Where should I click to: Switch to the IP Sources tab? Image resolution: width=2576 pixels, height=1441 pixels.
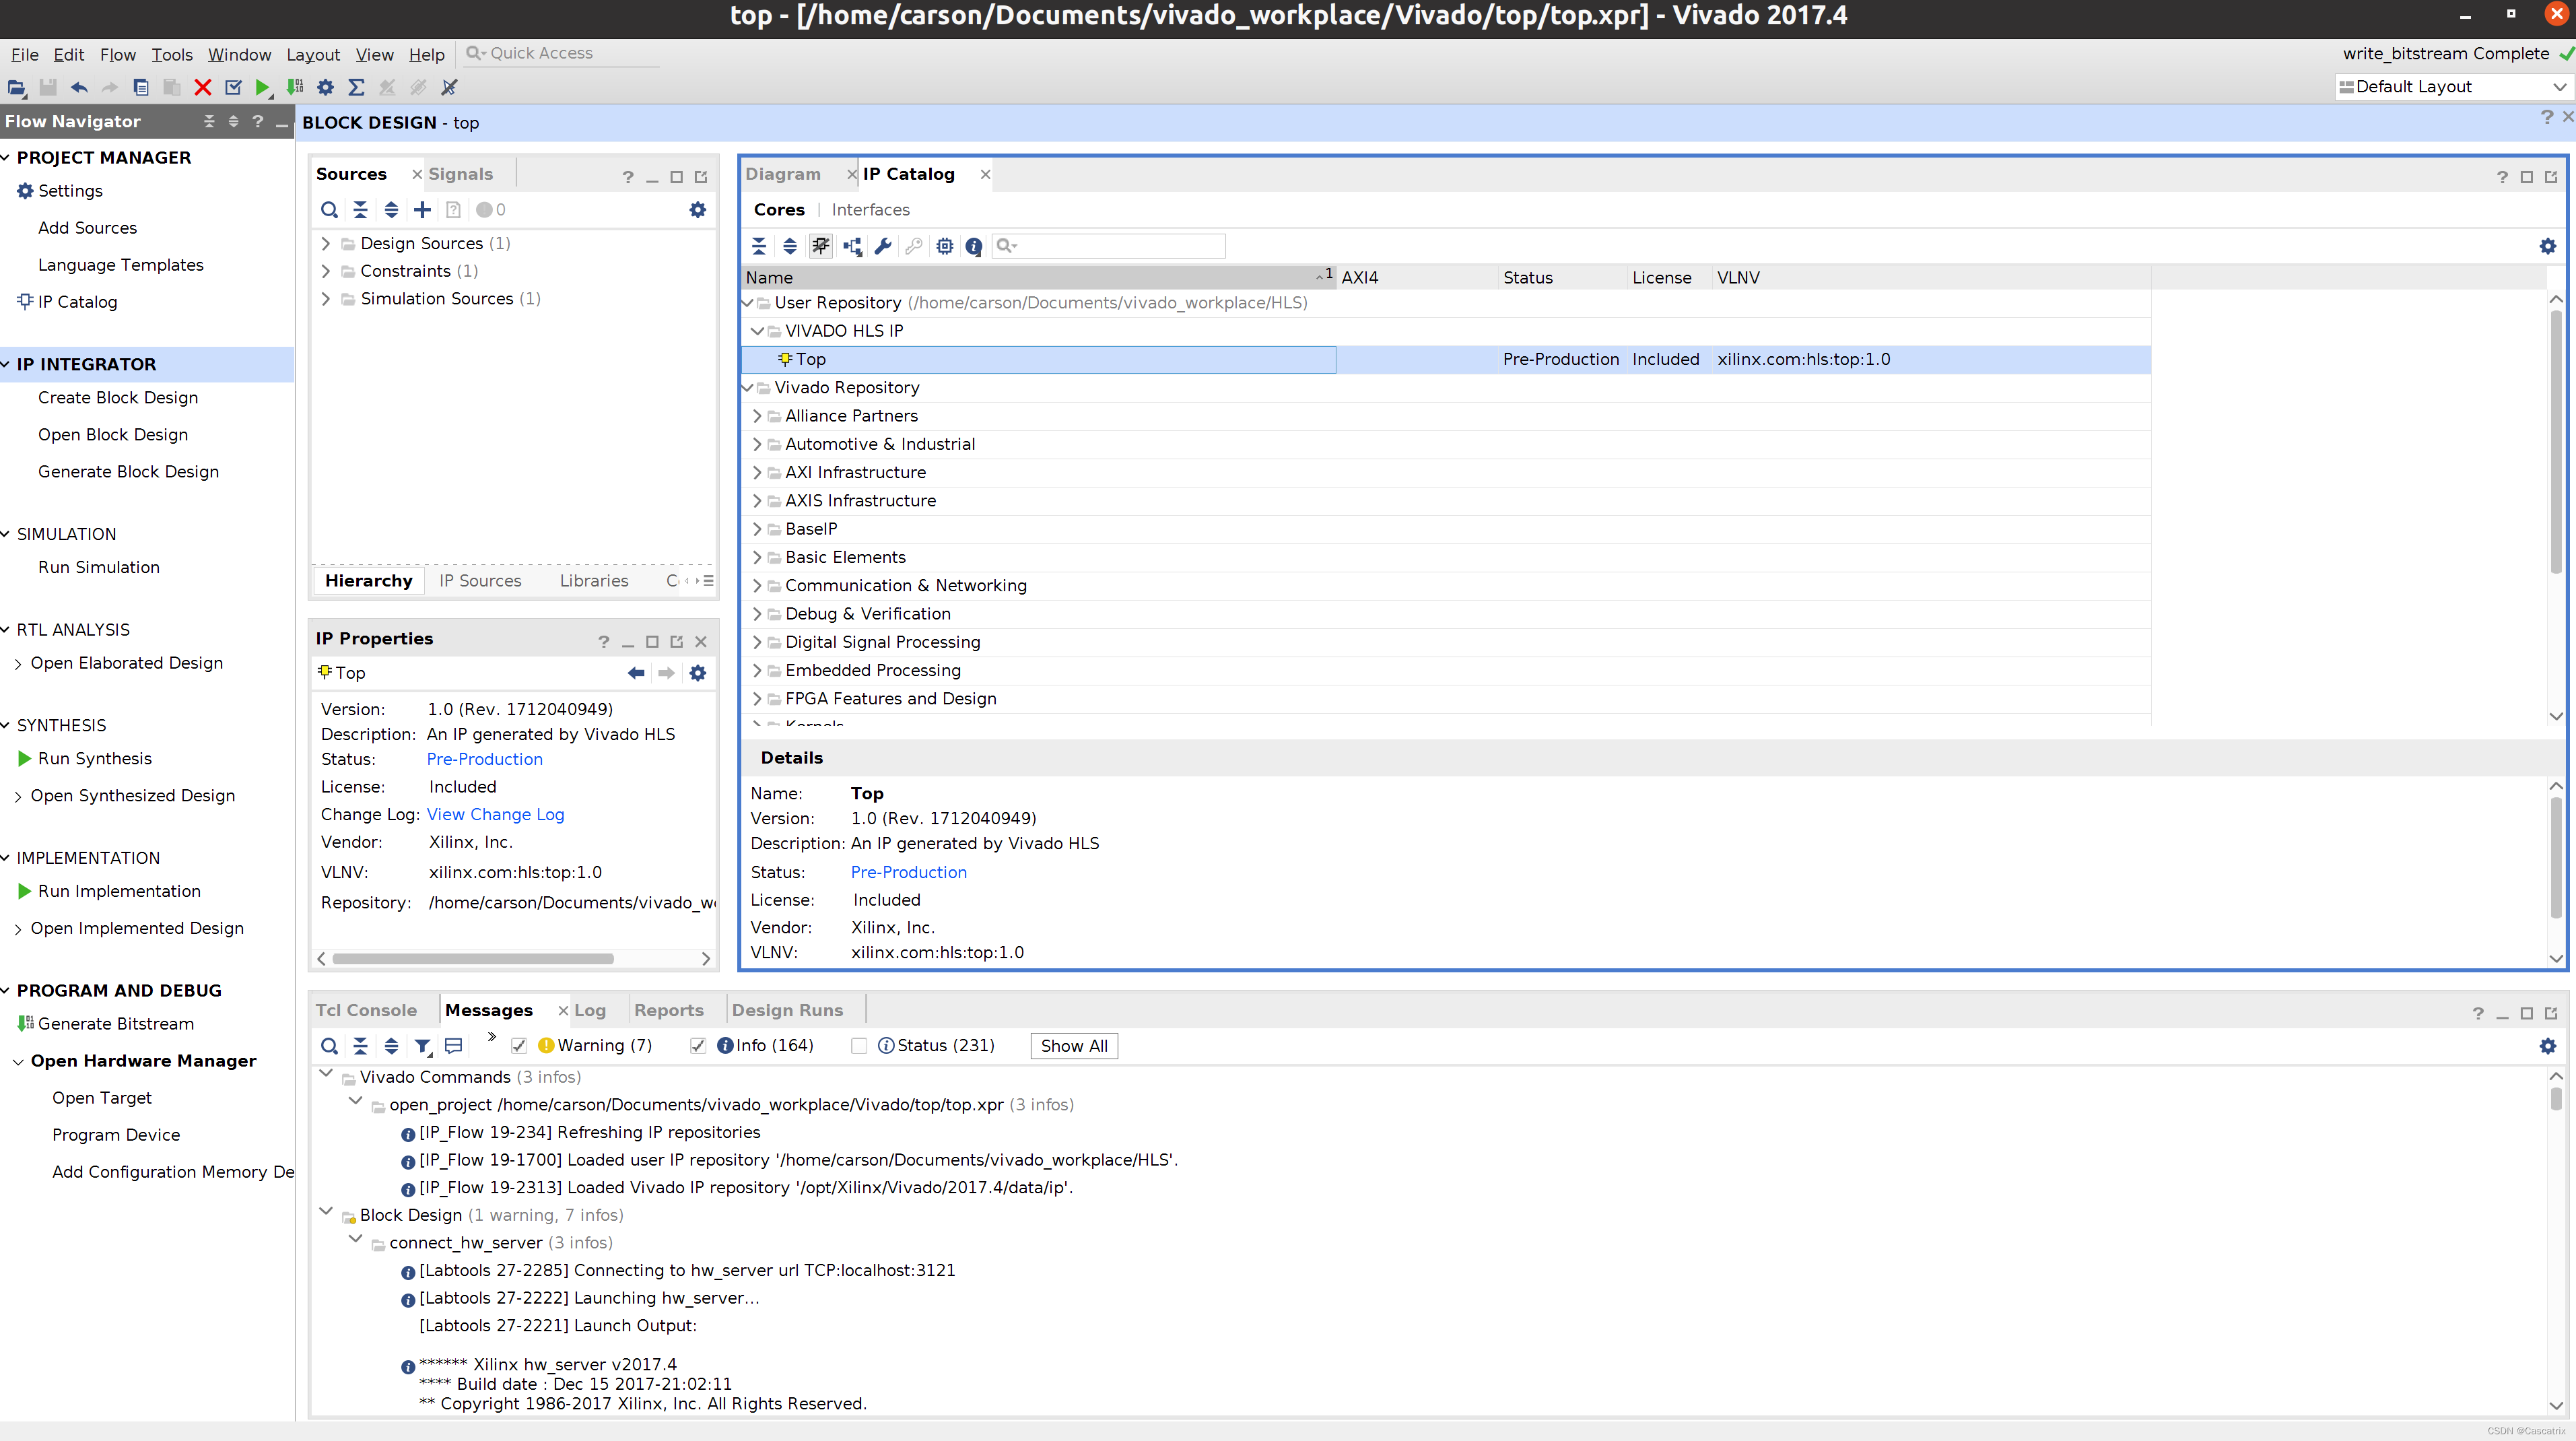click(480, 581)
